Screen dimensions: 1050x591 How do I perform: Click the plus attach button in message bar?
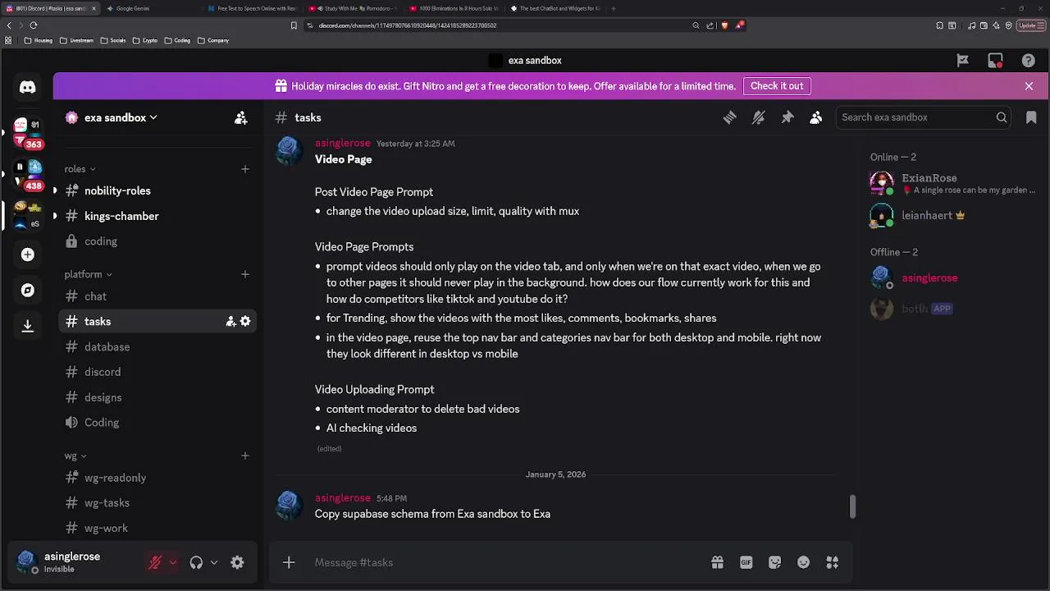coord(289,562)
